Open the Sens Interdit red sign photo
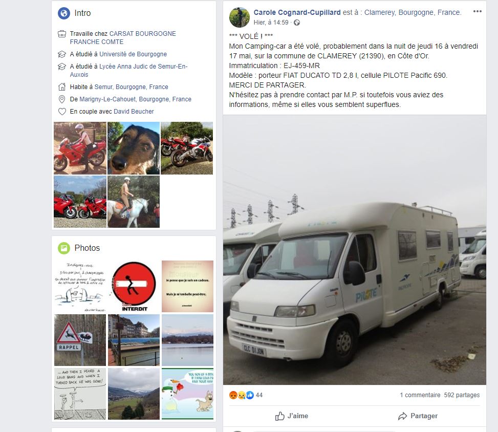Screen dimensions: 498x432 point(134,286)
